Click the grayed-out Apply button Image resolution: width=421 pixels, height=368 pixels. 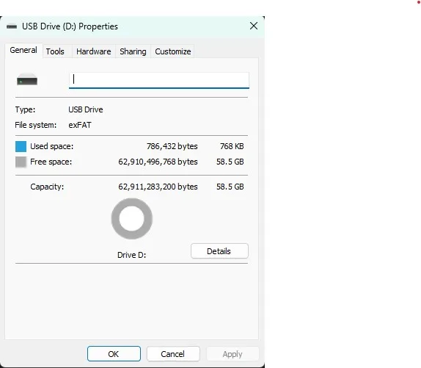[x=233, y=354]
